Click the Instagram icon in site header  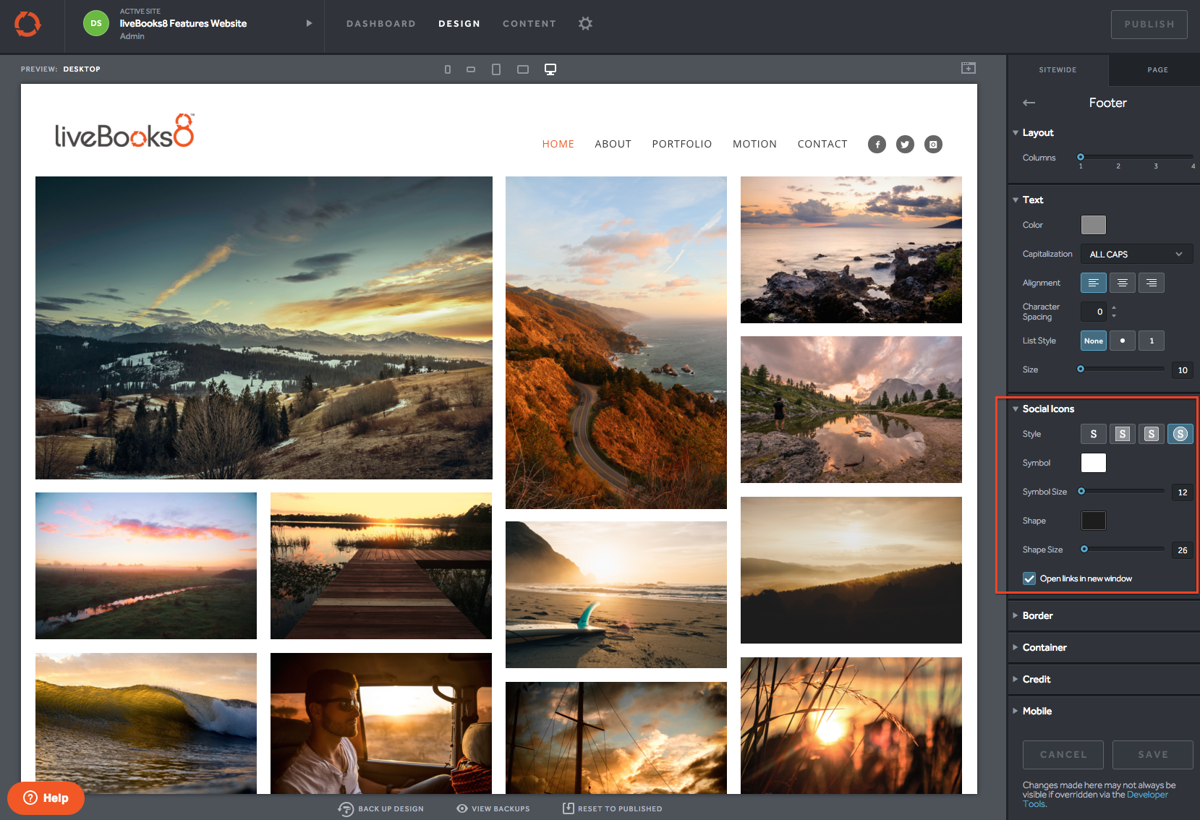933,145
